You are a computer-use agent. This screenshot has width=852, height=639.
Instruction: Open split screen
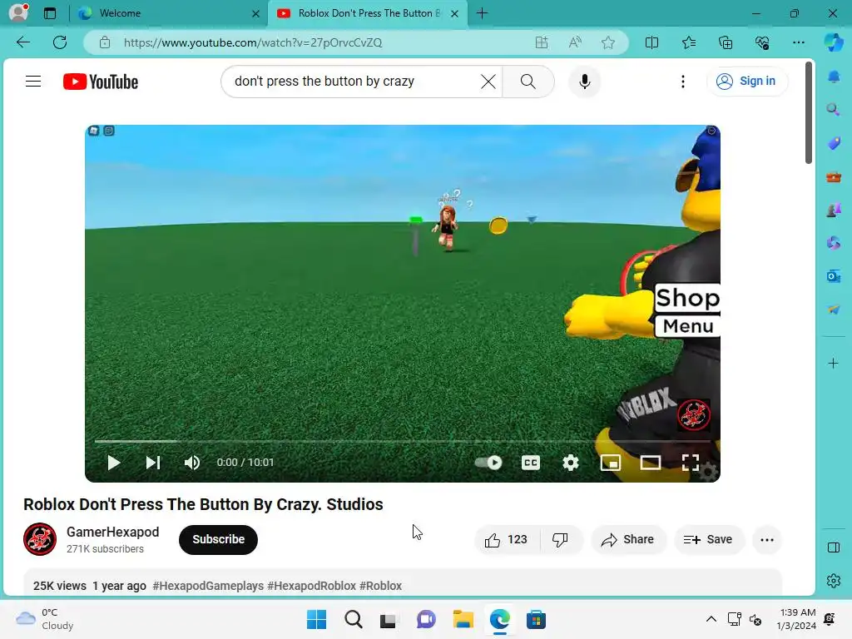click(x=651, y=42)
